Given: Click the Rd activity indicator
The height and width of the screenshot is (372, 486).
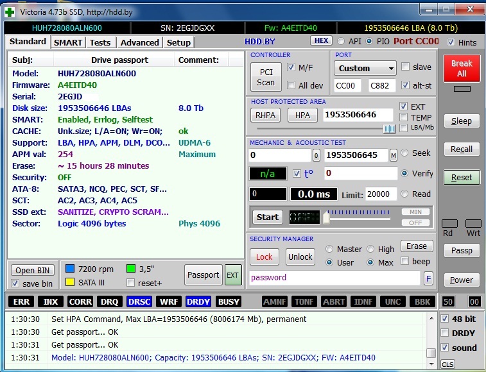Looking at the screenshot, I should [449, 224].
